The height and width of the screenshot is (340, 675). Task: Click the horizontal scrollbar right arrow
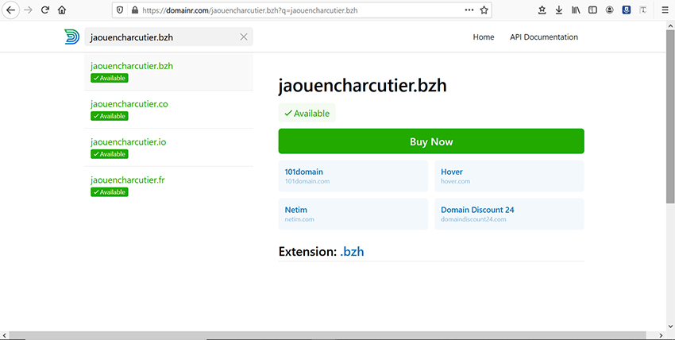pos(661,335)
